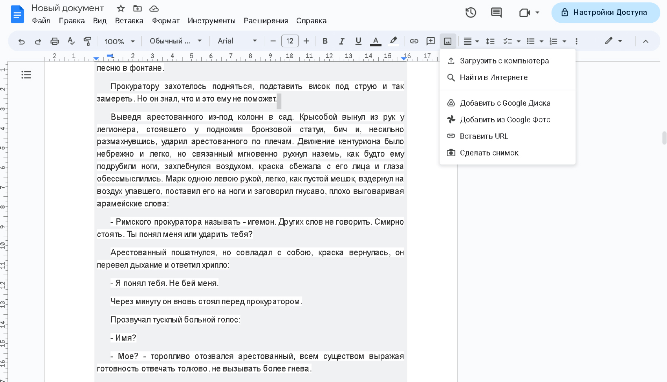Click the print icon
The width and height of the screenshot is (667, 382).
55,41
